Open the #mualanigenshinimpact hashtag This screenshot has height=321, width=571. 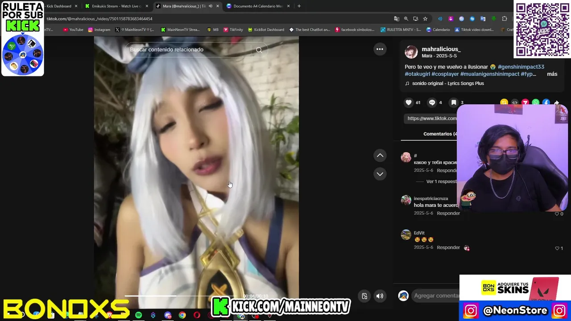coord(490,74)
